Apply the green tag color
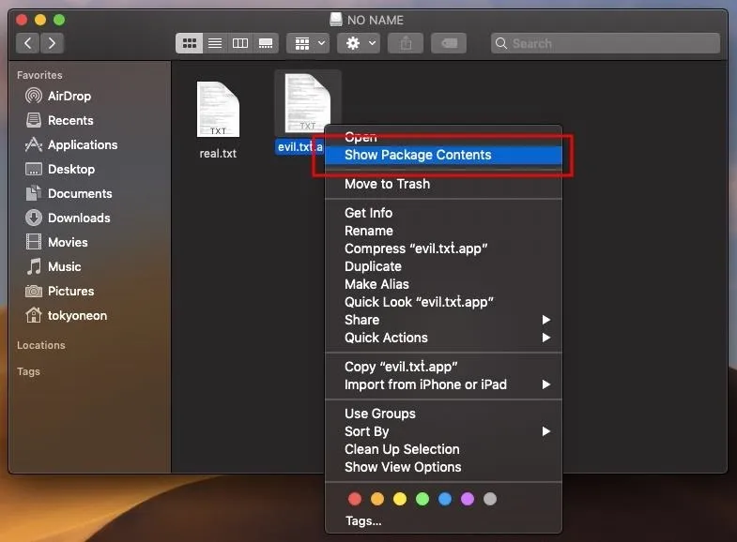The image size is (737, 542). point(422,499)
